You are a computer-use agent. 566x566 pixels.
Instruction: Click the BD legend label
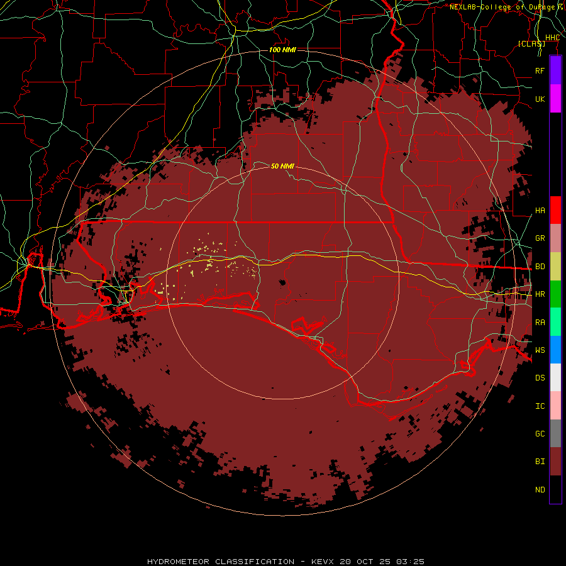(540, 267)
